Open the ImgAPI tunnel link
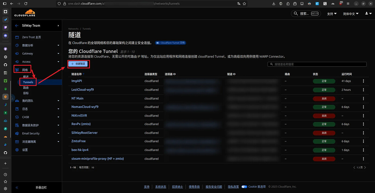Screen dimensions: 375x193 77,81
